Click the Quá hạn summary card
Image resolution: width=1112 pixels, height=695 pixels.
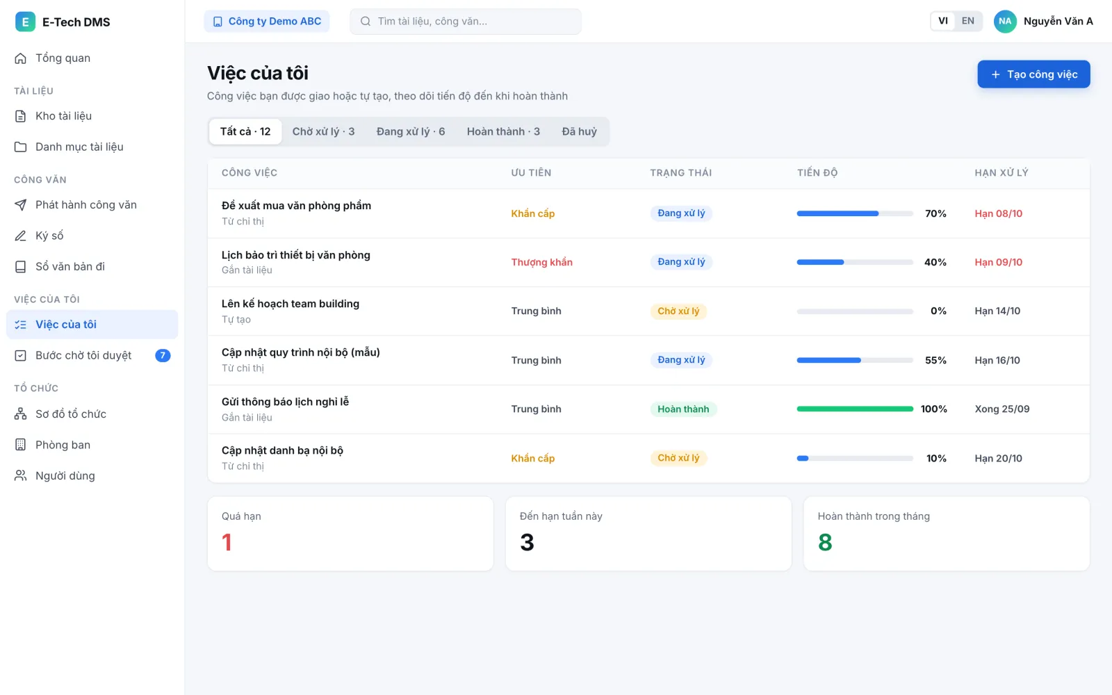click(x=350, y=534)
